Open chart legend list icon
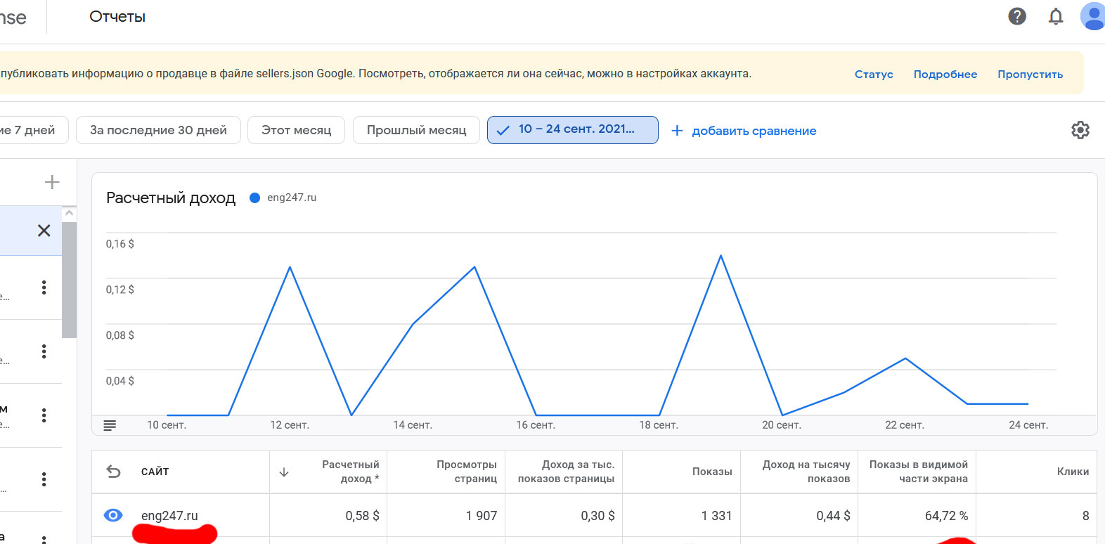The height and width of the screenshot is (544, 1105). coord(110,425)
